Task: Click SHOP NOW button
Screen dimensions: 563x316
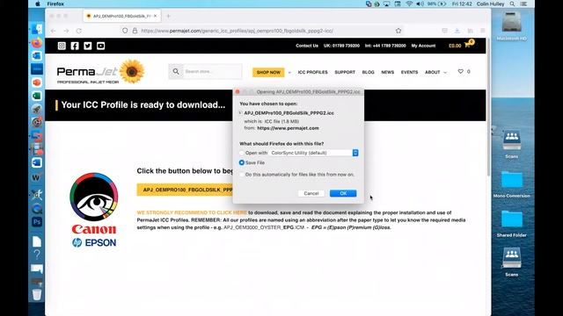Action: click(268, 72)
